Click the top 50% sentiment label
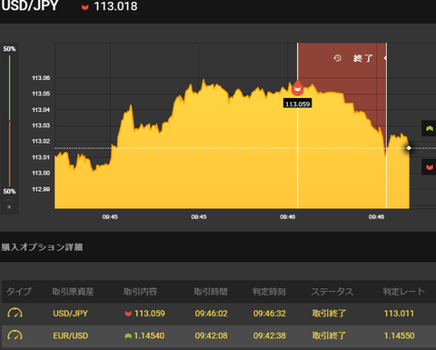Image resolution: width=436 pixels, height=350 pixels. coord(9,49)
